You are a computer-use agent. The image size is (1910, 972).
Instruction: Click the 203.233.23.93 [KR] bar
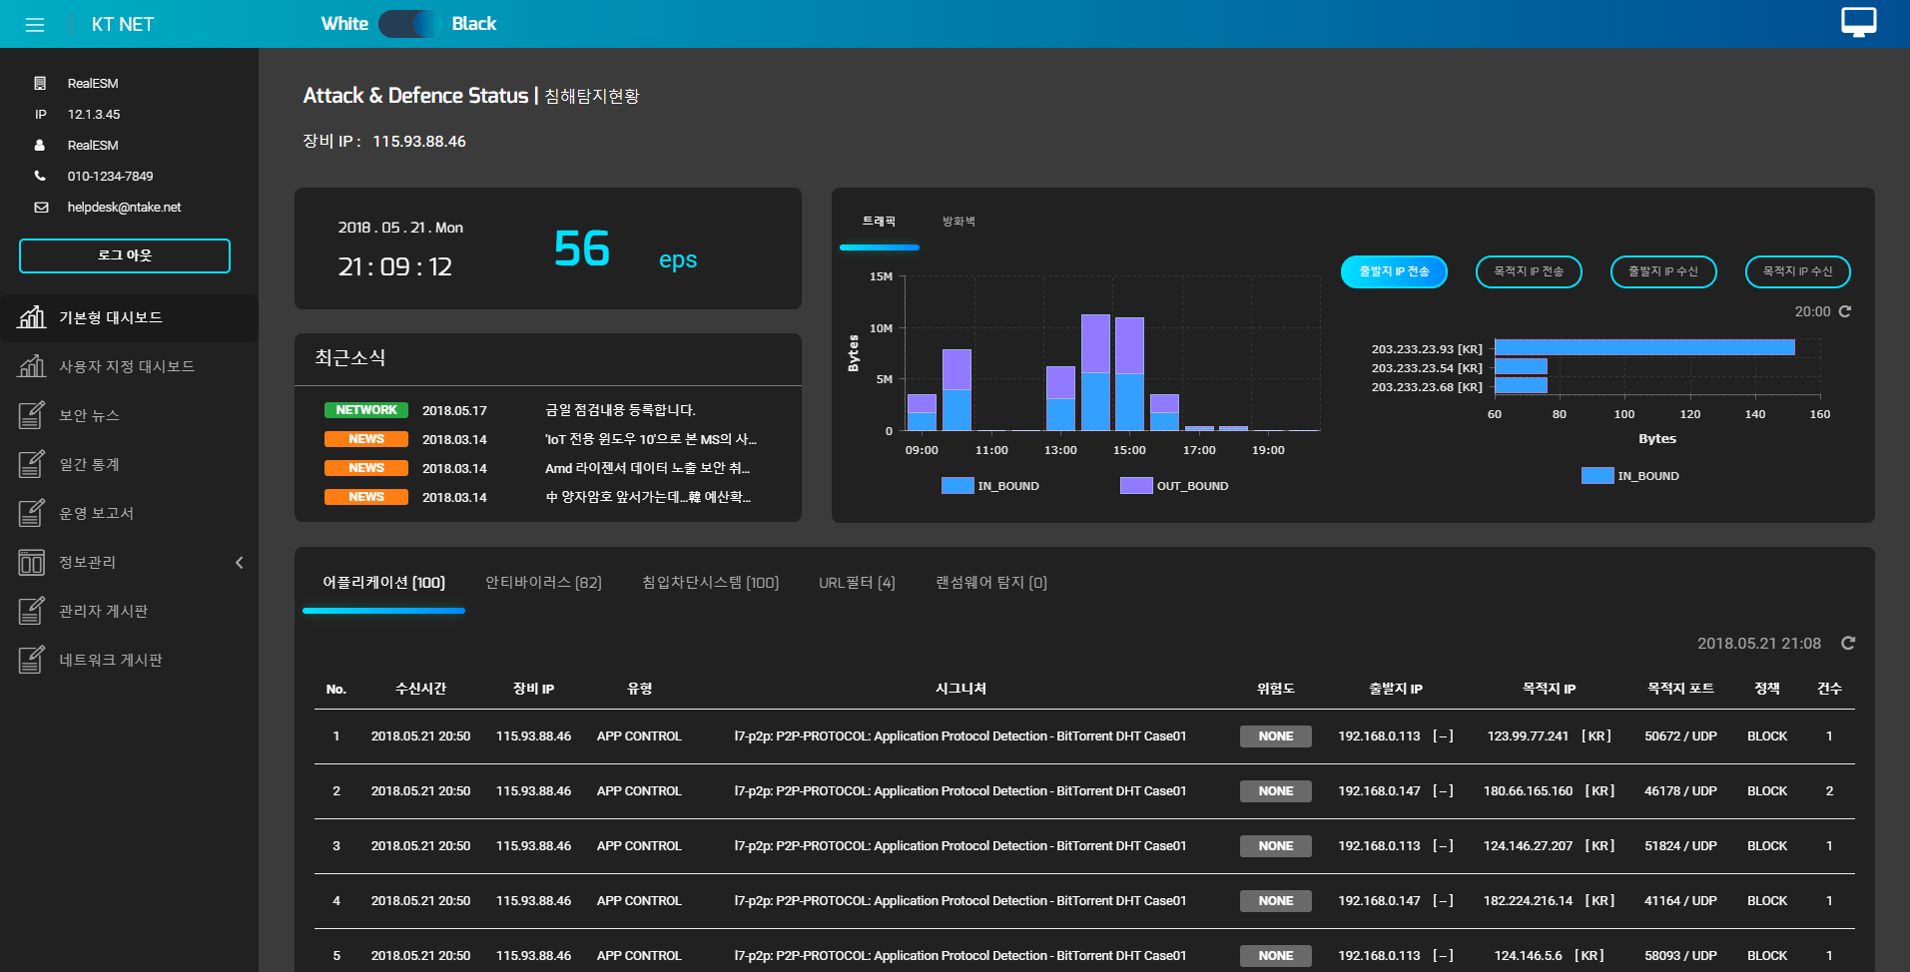[1644, 347]
